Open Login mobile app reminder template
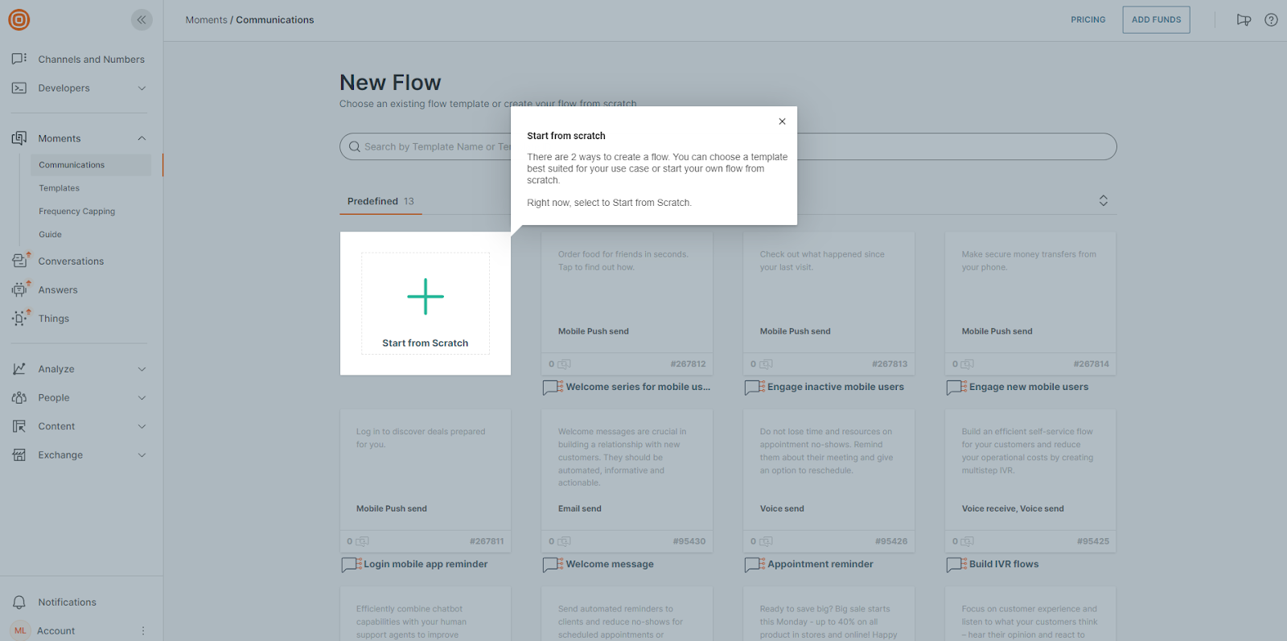 tap(426, 564)
